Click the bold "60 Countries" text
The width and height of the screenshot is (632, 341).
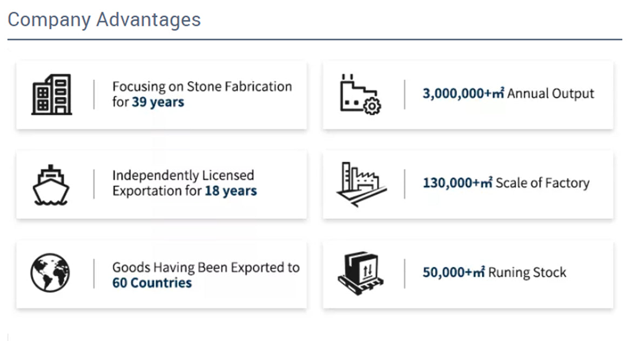coord(152,283)
